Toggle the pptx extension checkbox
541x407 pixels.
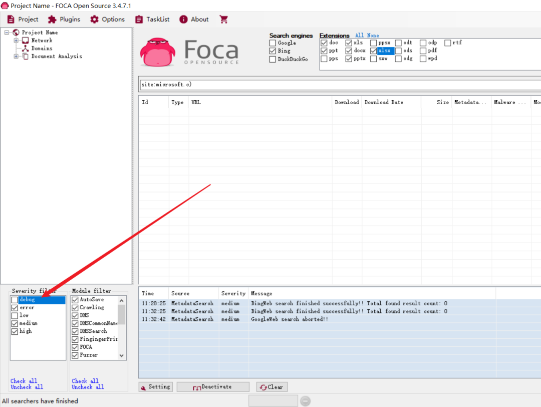point(349,59)
